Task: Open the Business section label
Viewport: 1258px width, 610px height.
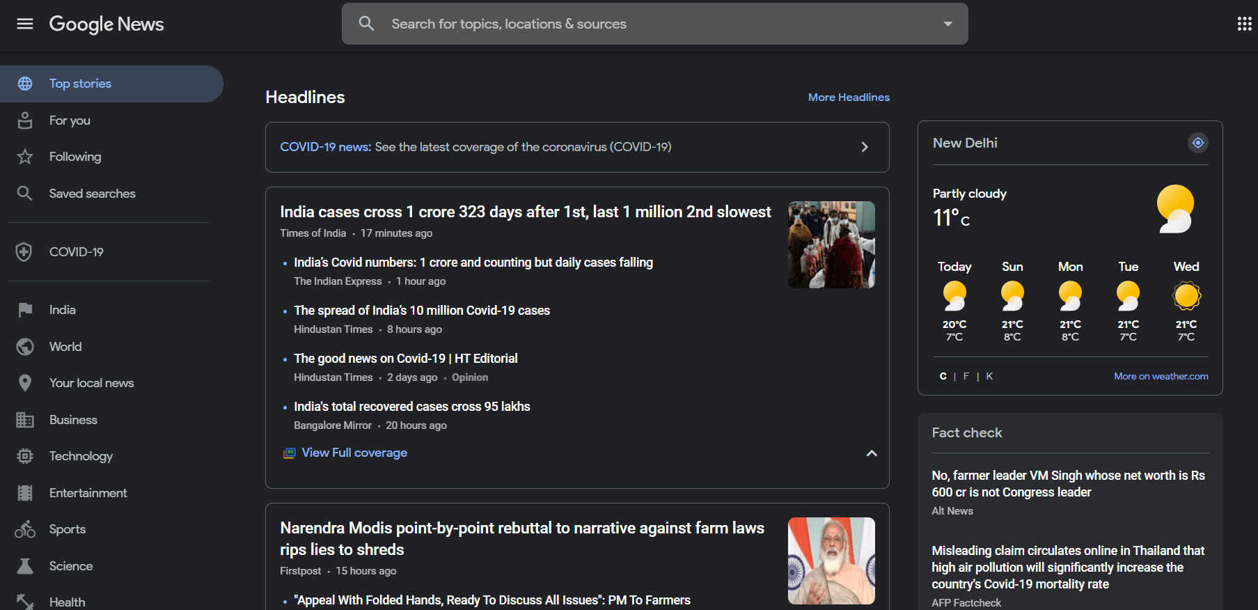Action: pyautogui.click(x=73, y=420)
